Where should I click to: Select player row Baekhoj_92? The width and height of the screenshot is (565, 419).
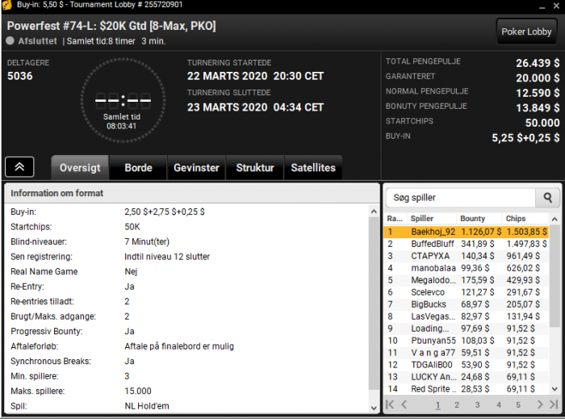click(x=467, y=232)
